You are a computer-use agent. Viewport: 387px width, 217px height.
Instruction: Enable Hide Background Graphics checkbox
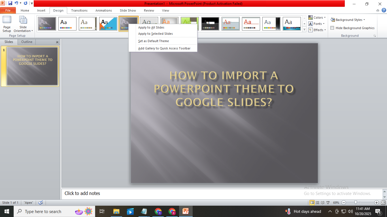coord(332,28)
